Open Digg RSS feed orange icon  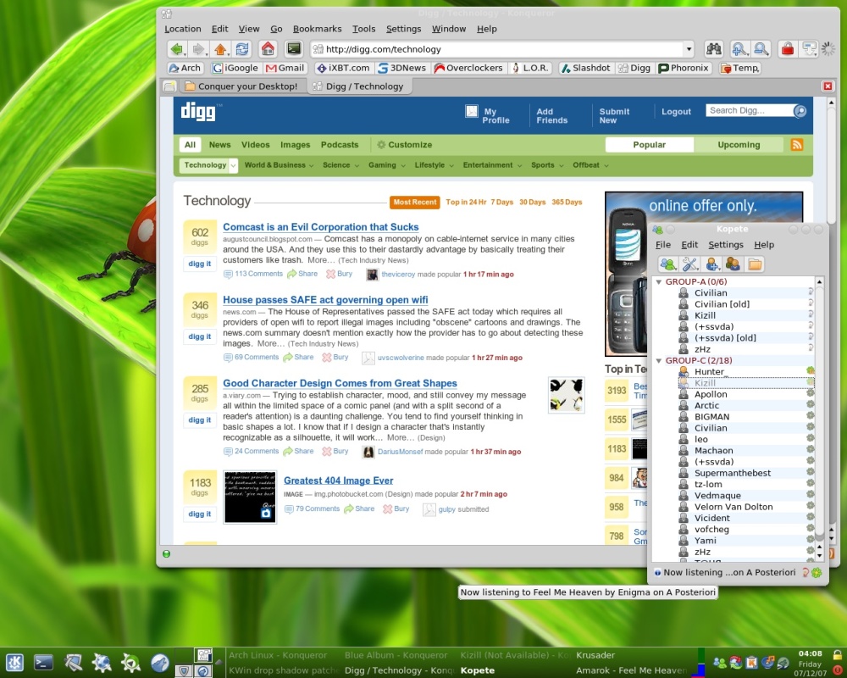(797, 144)
